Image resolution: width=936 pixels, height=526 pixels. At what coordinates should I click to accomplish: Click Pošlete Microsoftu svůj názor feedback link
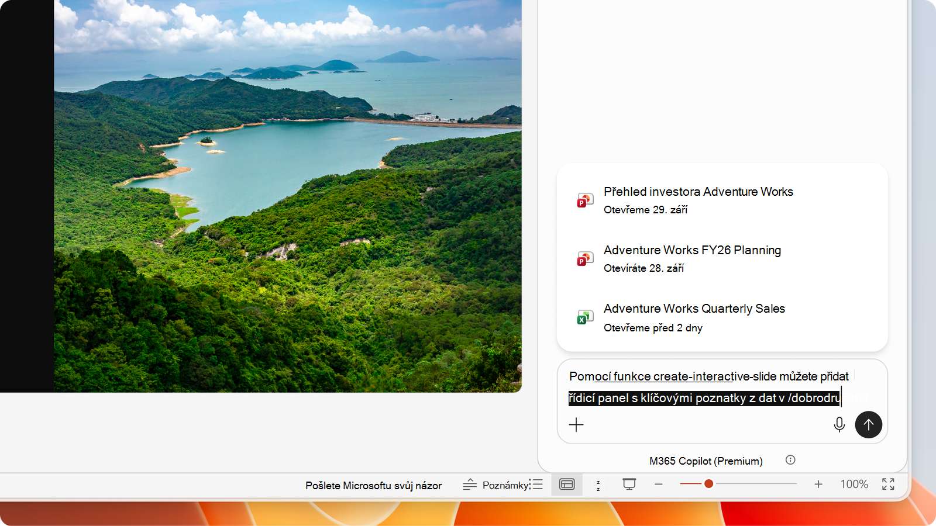coord(373,486)
